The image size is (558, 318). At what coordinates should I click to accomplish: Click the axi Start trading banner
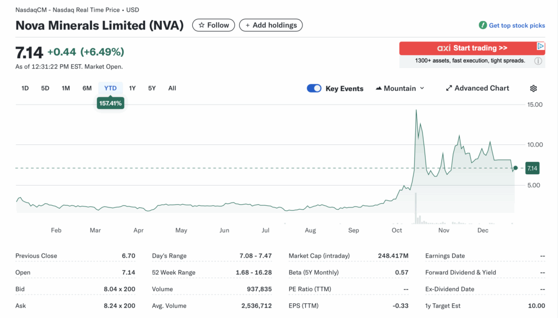click(472, 47)
